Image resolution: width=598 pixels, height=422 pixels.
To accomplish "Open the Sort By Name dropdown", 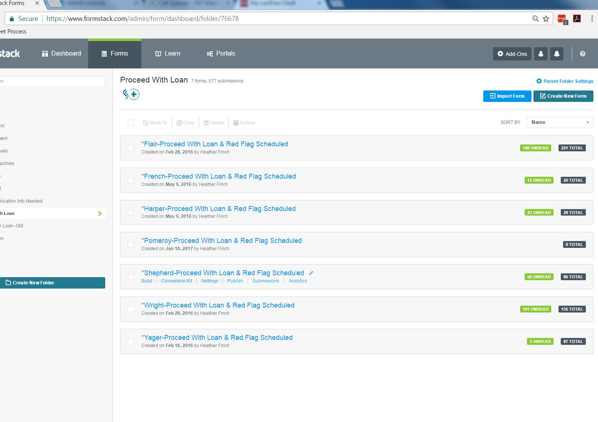I will (559, 122).
